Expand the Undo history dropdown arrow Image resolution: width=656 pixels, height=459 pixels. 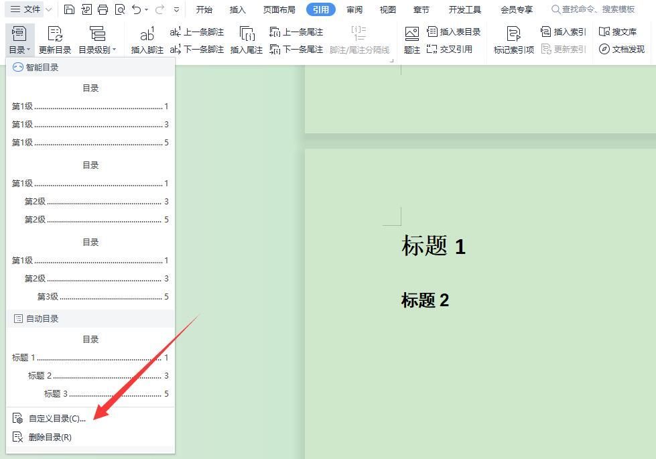click(146, 9)
